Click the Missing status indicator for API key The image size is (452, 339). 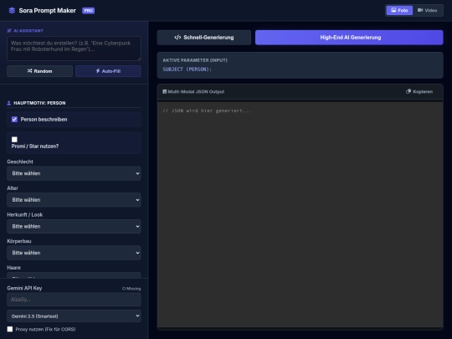coord(131,289)
